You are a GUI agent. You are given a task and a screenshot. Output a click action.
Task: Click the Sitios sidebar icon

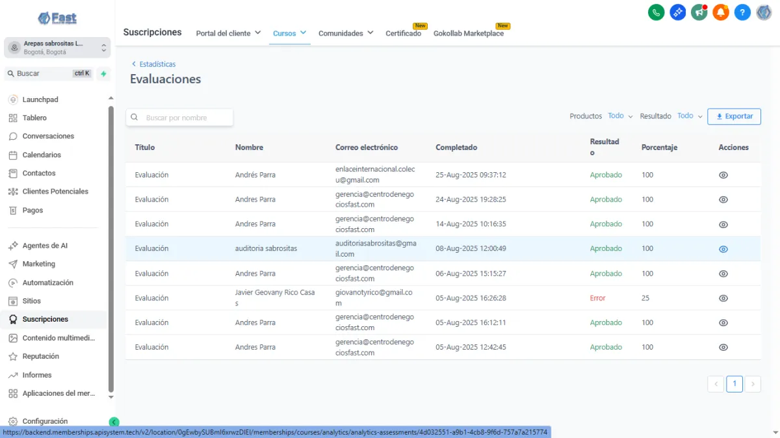[x=13, y=301]
